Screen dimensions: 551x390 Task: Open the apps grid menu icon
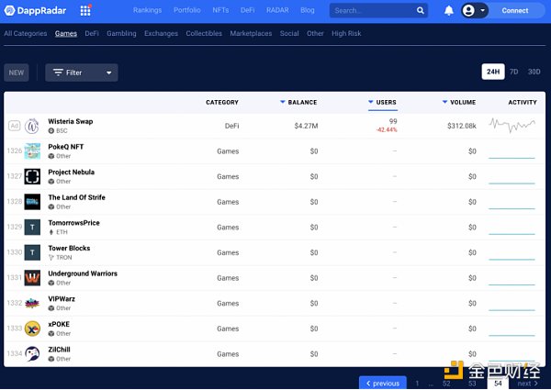click(85, 10)
